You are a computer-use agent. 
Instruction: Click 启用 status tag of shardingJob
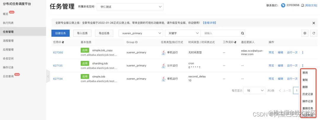point(85,63)
